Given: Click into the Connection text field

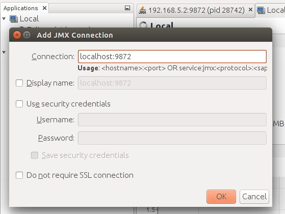Looking at the screenshot, I should point(172,57).
